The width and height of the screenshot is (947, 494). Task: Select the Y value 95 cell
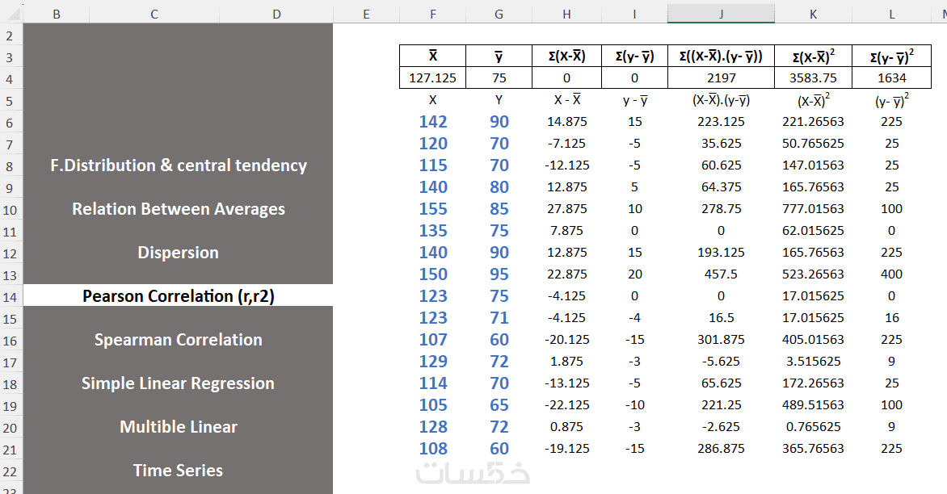pos(499,274)
